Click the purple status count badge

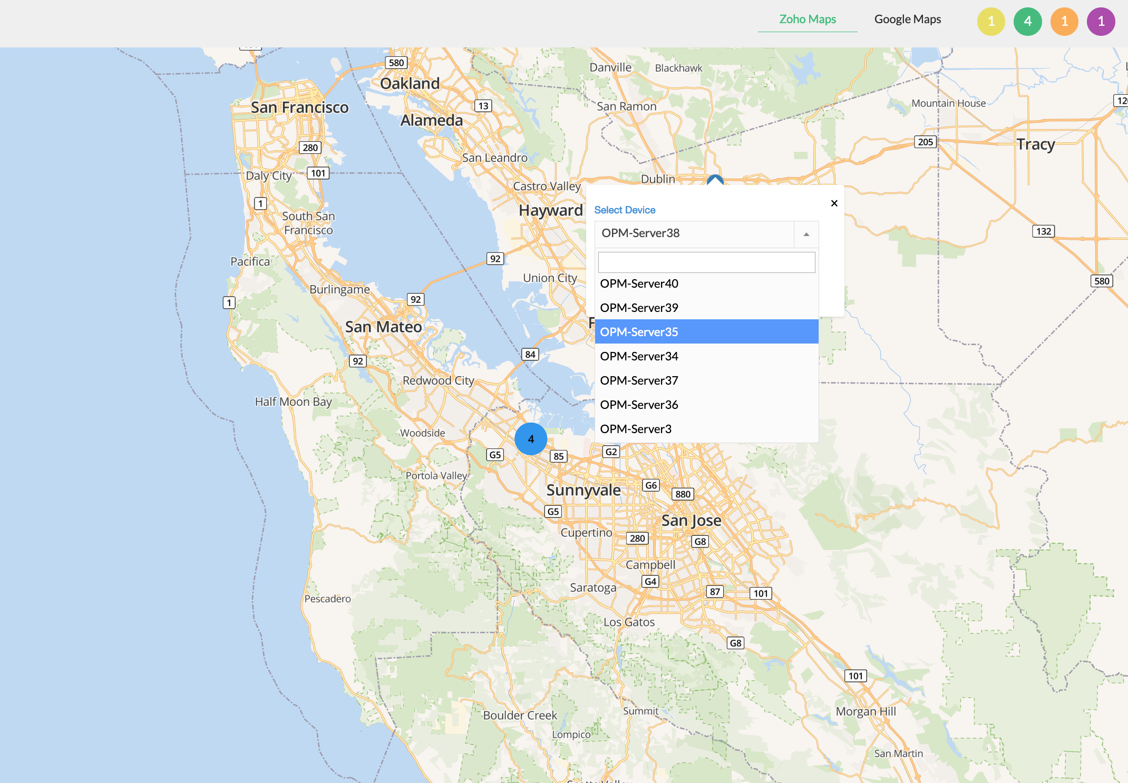[x=1101, y=22]
